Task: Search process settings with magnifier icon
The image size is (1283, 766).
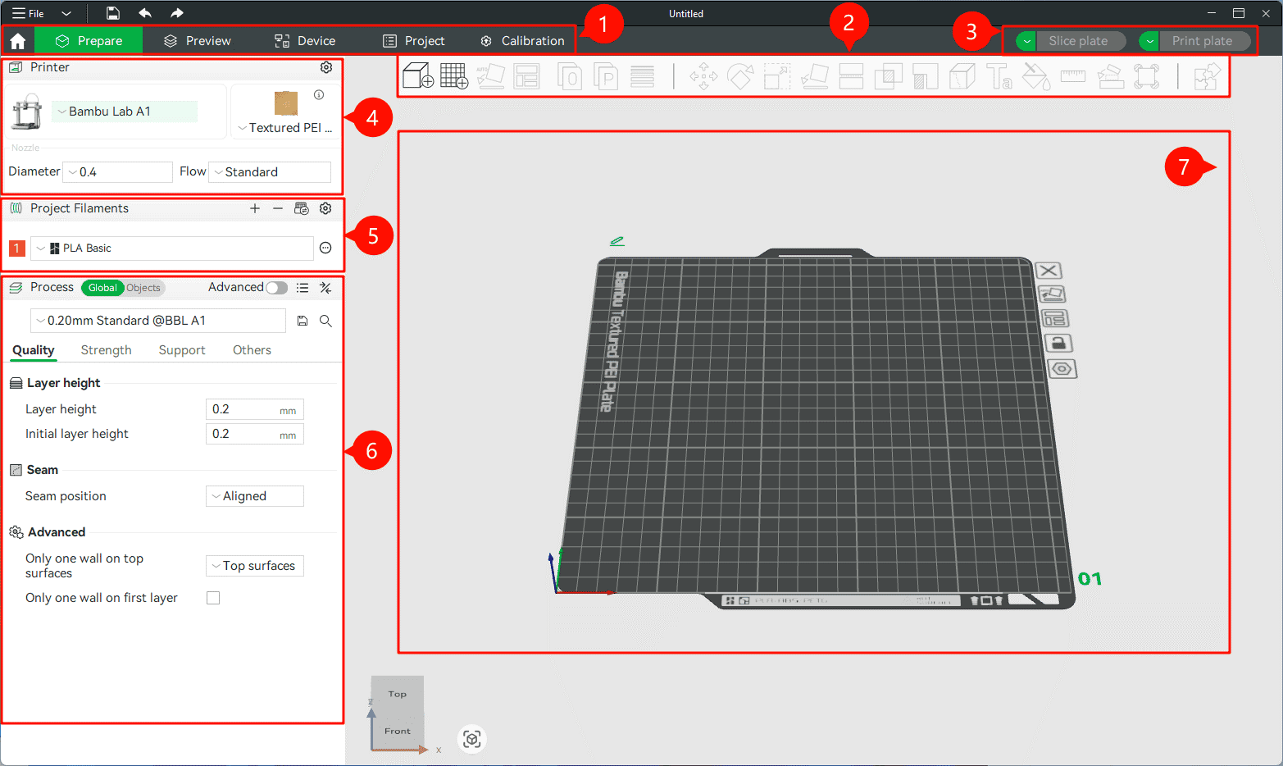Action: coord(325,321)
